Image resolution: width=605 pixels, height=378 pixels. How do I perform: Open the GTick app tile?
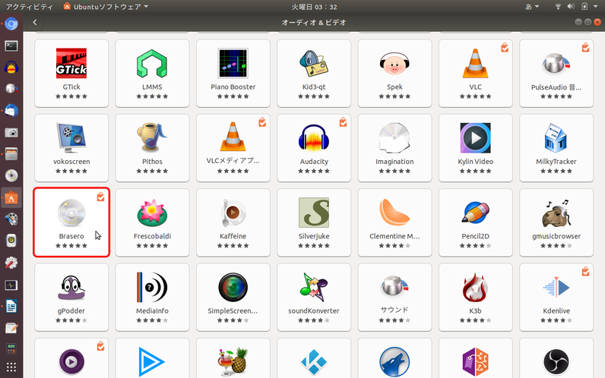click(71, 73)
